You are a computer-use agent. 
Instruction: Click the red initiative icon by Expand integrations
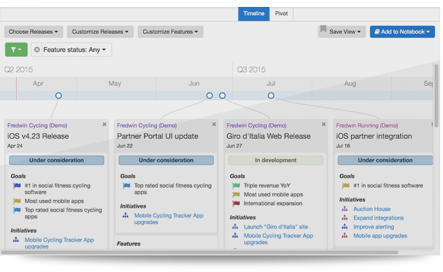coord(345,218)
